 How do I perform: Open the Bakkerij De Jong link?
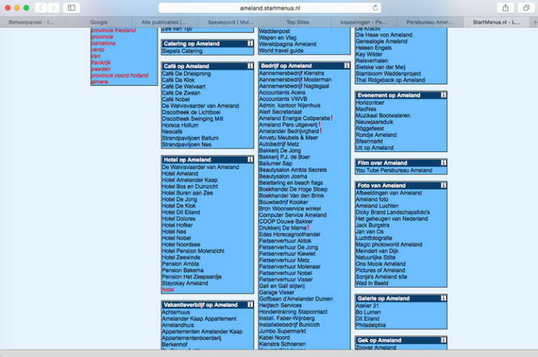[x=280, y=151]
